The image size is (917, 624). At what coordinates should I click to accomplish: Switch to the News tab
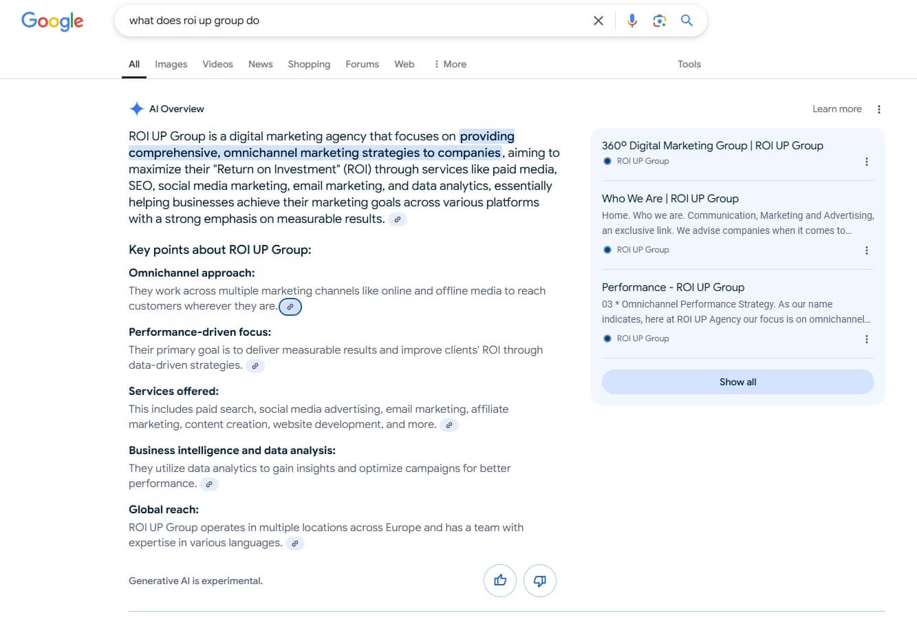pyautogui.click(x=260, y=64)
